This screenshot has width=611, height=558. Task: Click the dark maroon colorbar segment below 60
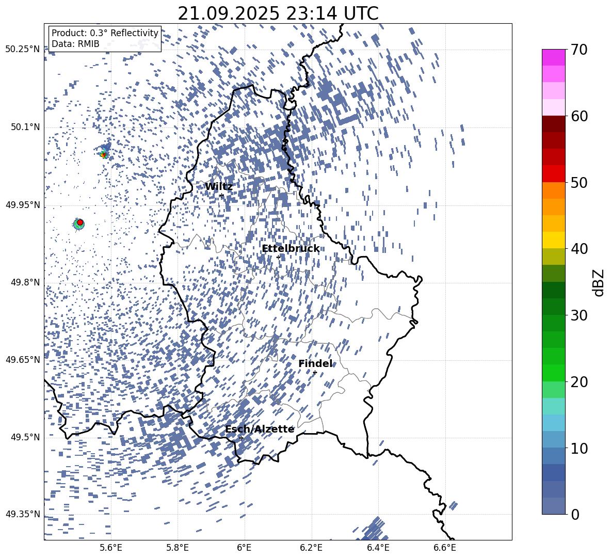553,124
